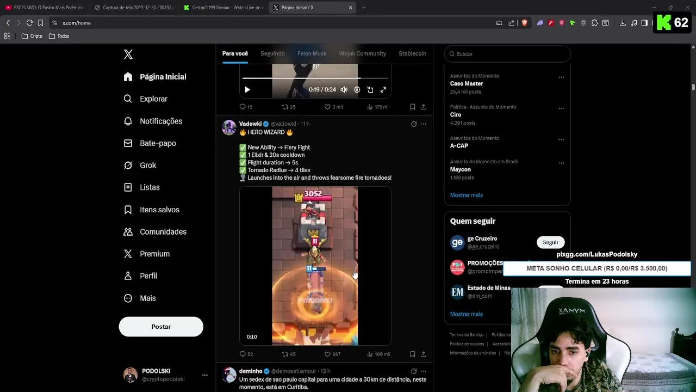
Task: Open options for Ciro trend
Action: [561, 108]
